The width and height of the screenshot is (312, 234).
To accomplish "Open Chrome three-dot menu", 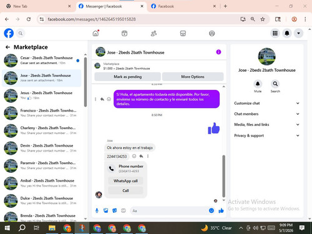I will click(305, 19).
